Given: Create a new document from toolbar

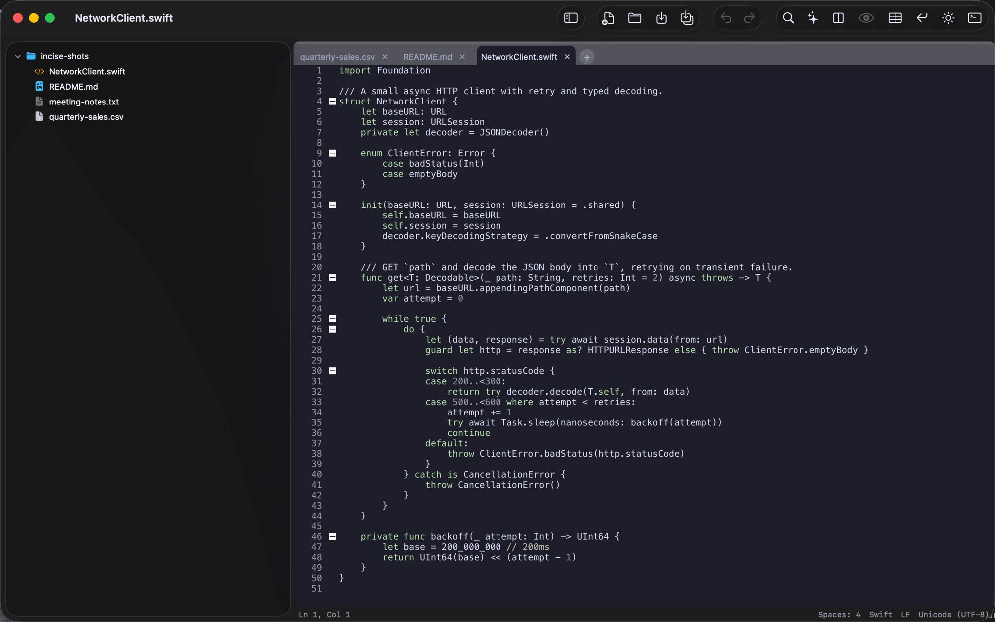Looking at the screenshot, I should point(608,18).
